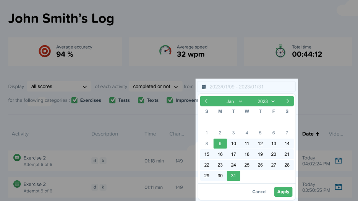358x201 pixels.
Task: Open the Jan month dropdown in calendar
Action: 234,101
